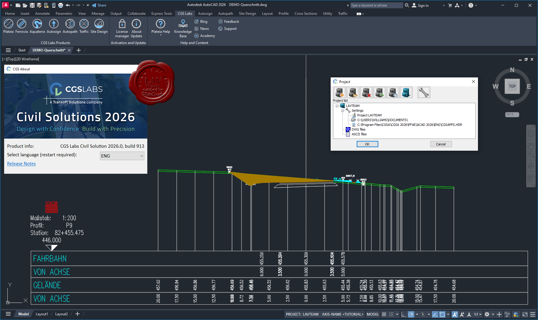Toggle the drawing grid display in status bar

[x=384, y=314]
